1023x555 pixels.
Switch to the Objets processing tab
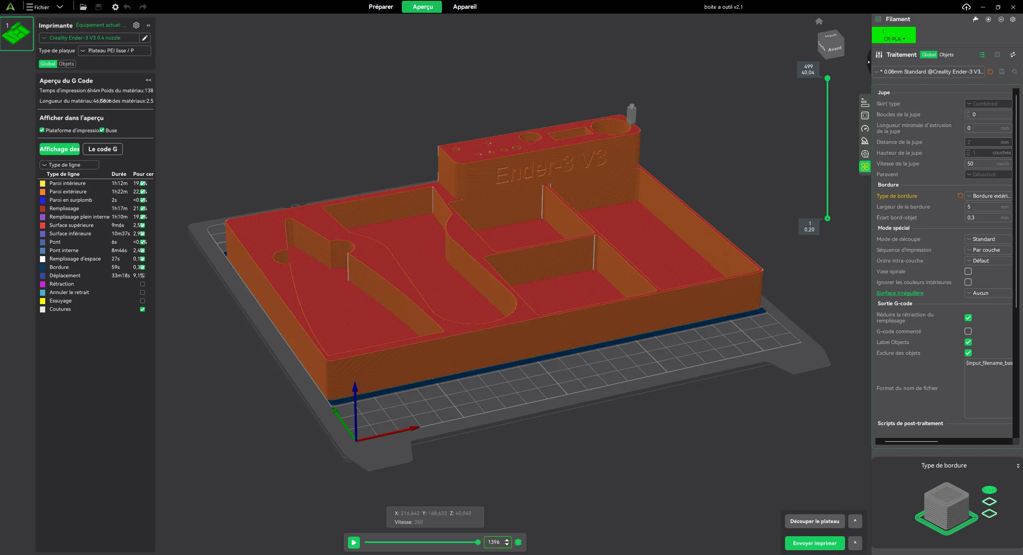click(x=947, y=55)
